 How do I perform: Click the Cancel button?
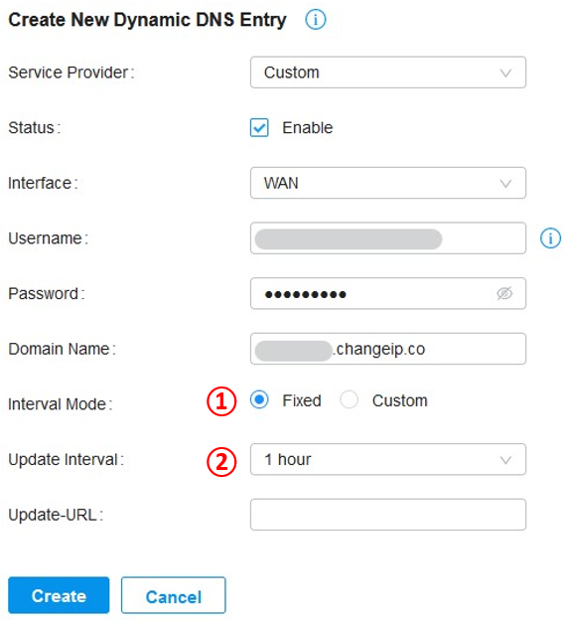[174, 595]
